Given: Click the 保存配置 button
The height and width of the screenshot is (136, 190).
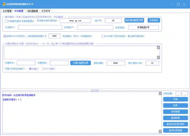Looking at the screenshot, I should (176, 112).
